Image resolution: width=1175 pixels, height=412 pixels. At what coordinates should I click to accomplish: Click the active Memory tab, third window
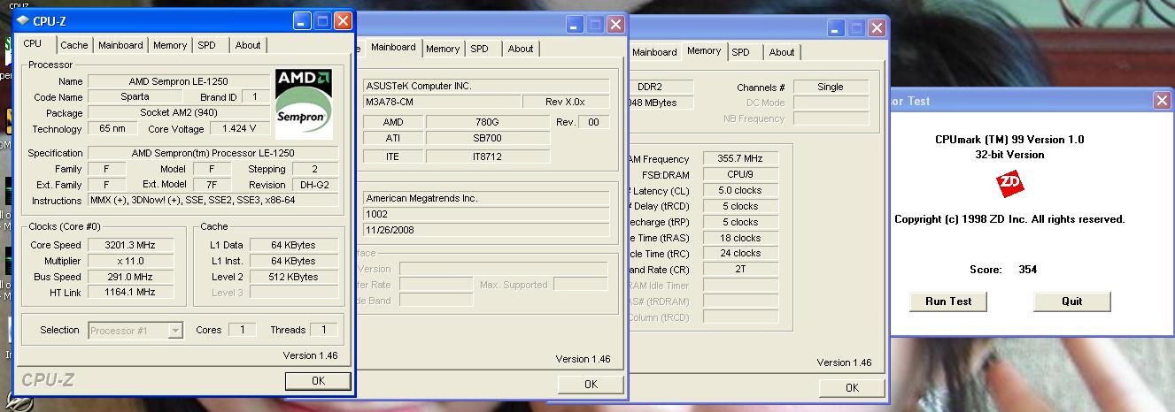[704, 50]
